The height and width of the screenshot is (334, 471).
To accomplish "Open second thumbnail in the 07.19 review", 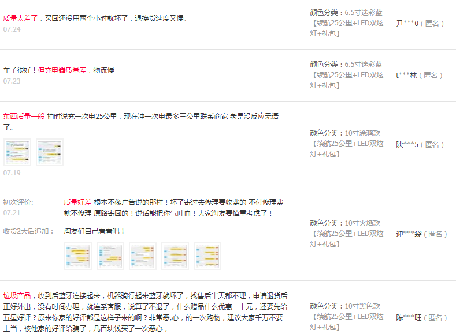I will point(50,152).
